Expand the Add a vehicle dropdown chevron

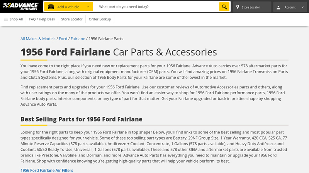tap(88, 7)
